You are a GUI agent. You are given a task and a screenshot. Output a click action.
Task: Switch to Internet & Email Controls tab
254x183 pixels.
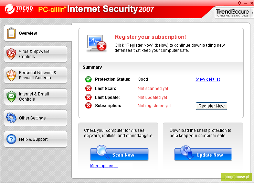point(35,96)
